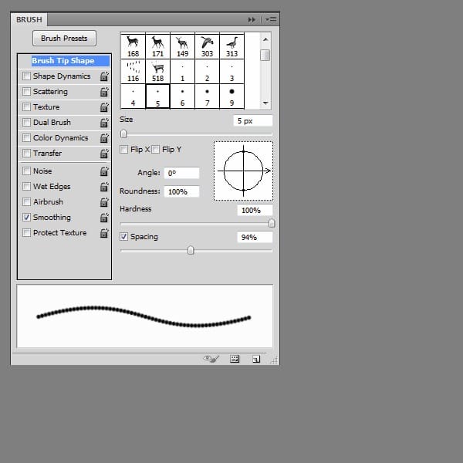Click the lock icon next to Texture
This screenshot has width=463, height=463.
point(103,107)
